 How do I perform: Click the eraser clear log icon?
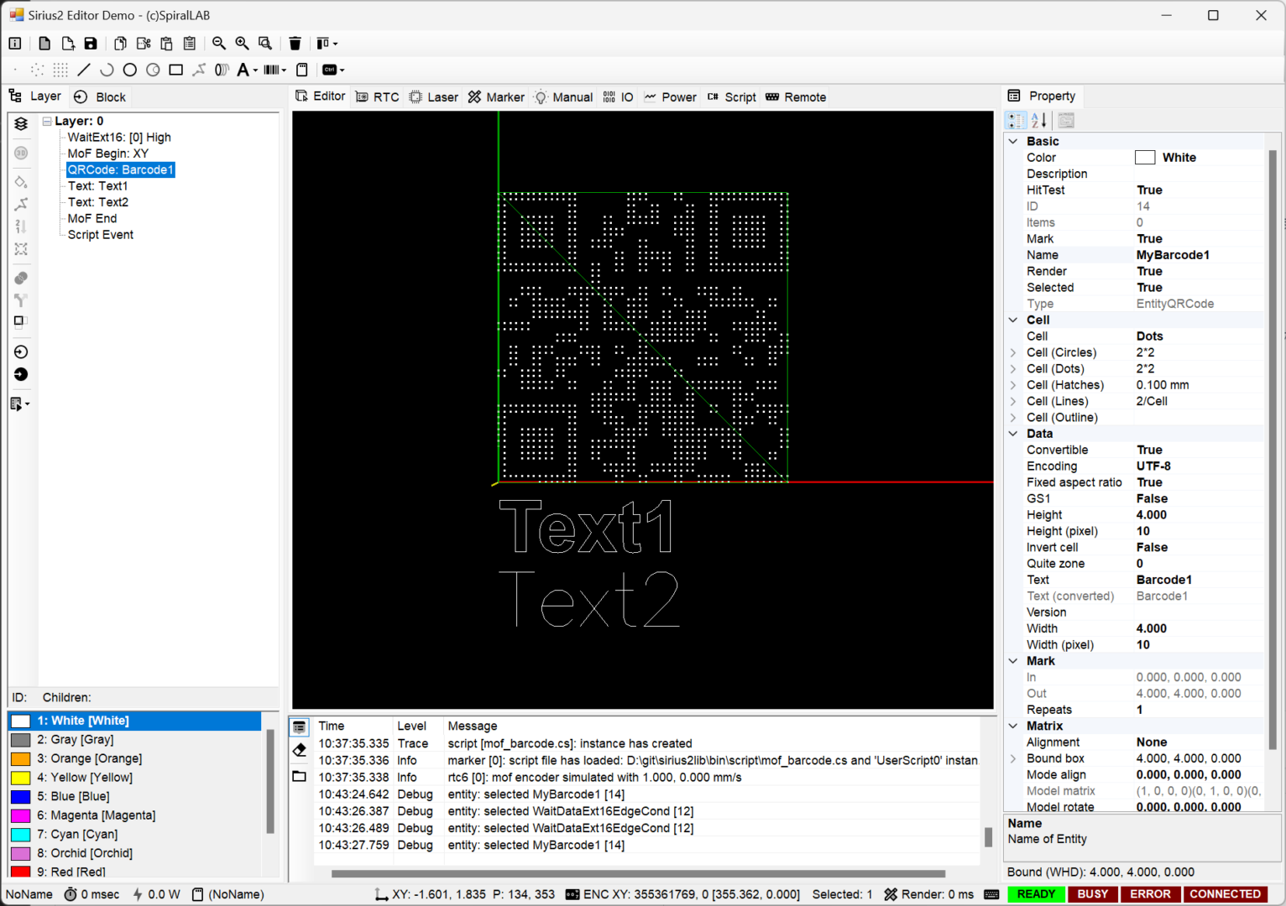coord(300,750)
